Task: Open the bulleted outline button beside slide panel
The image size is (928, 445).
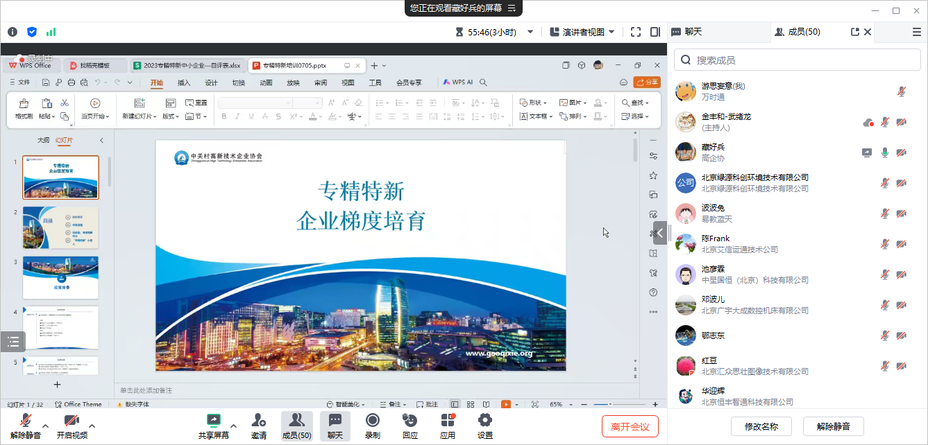Action: click(12, 341)
